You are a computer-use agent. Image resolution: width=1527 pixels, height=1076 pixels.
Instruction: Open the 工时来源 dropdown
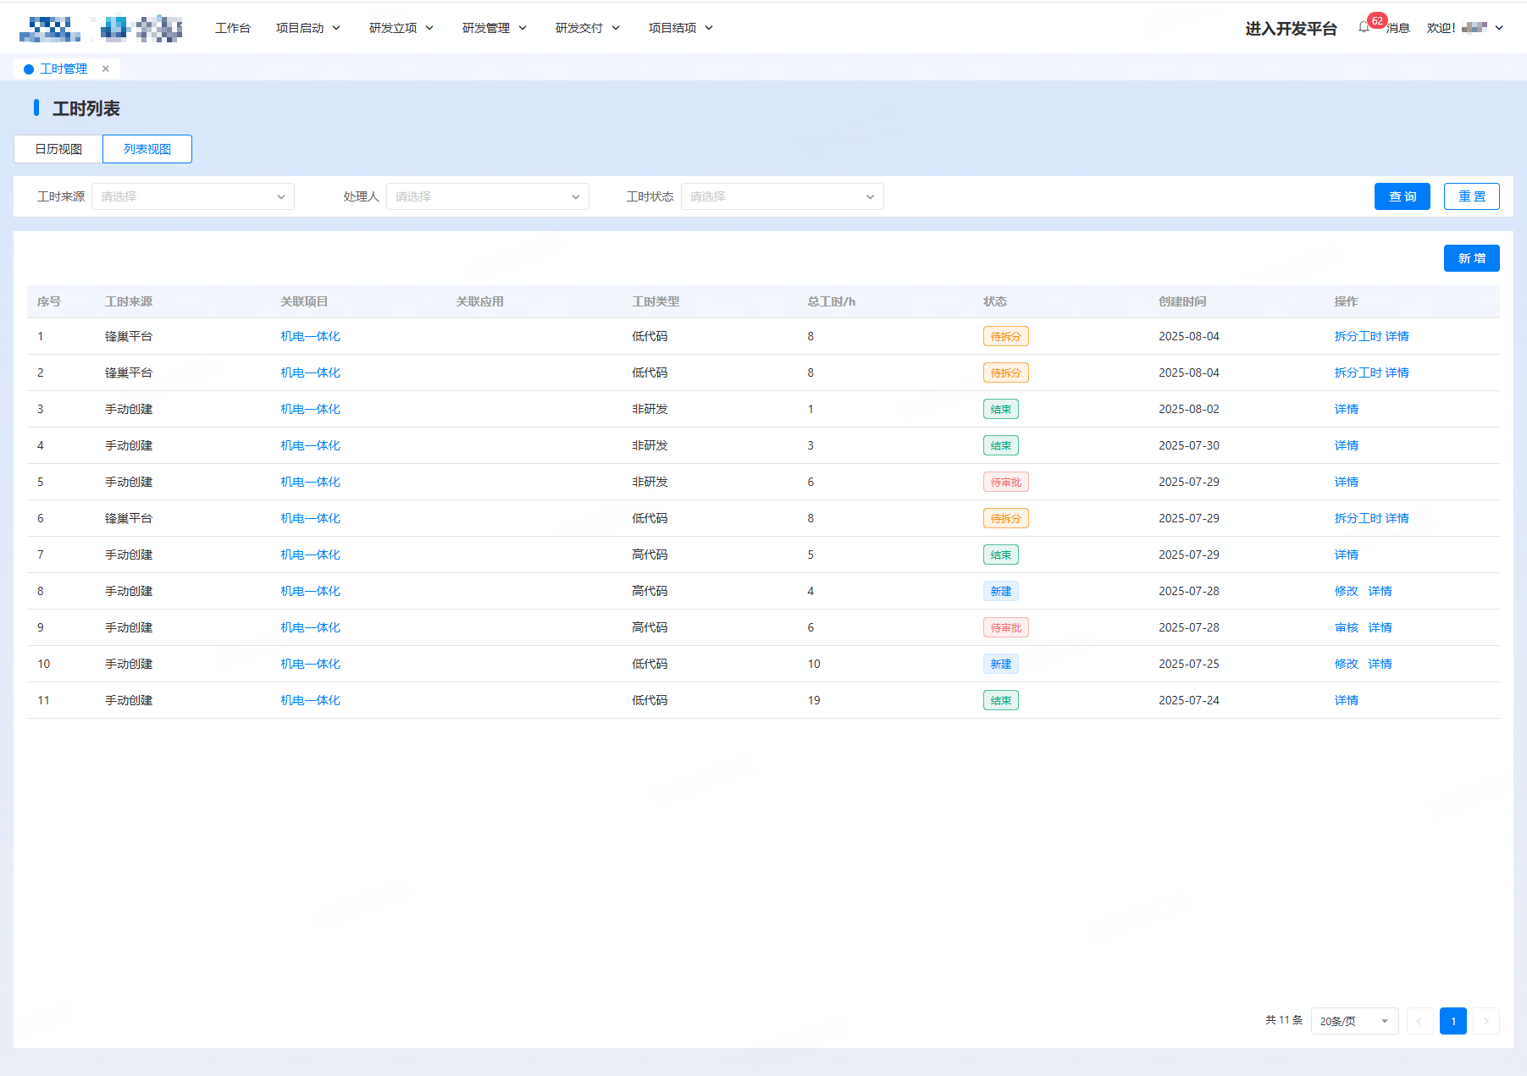193,196
